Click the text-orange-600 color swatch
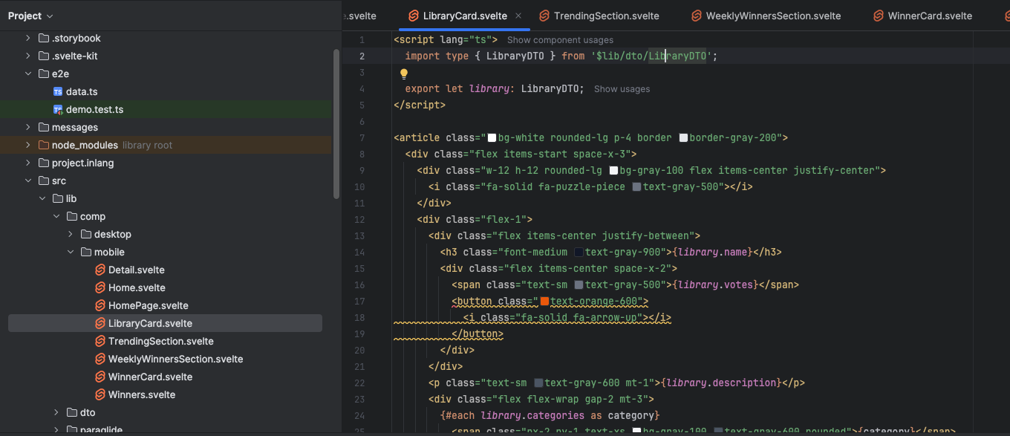 (x=544, y=302)
